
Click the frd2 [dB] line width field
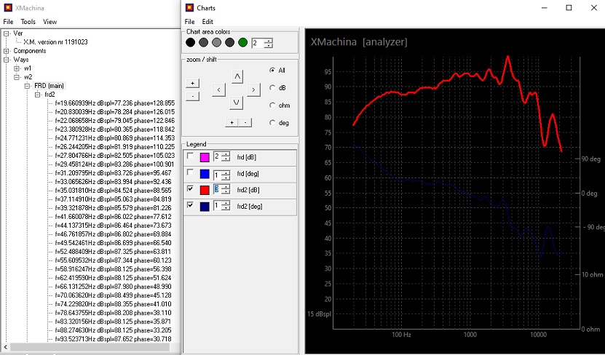218,189
